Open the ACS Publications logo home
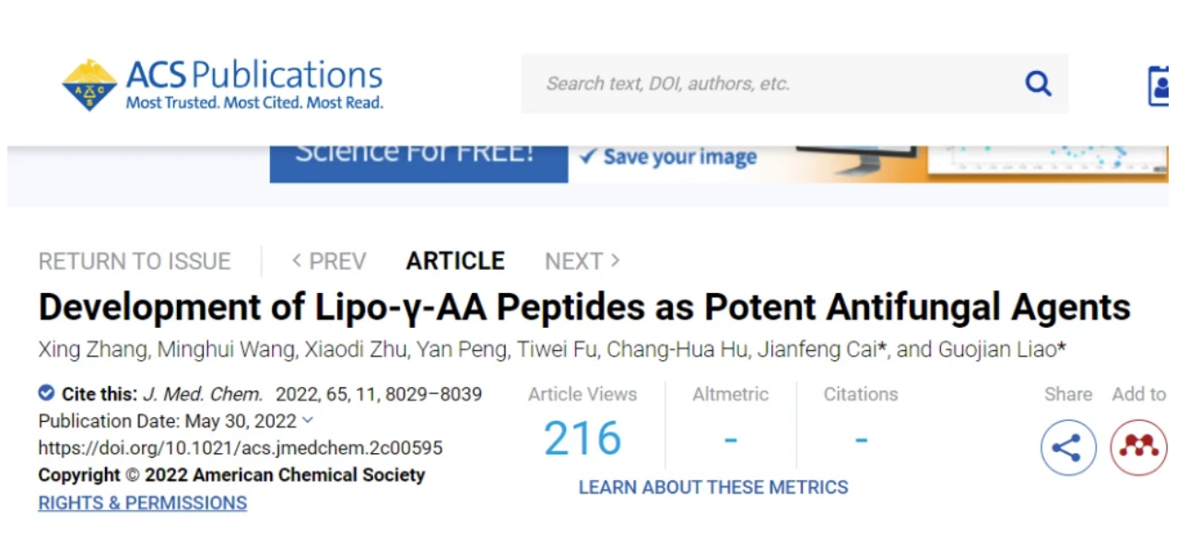1200x560 pixels. 222,84
